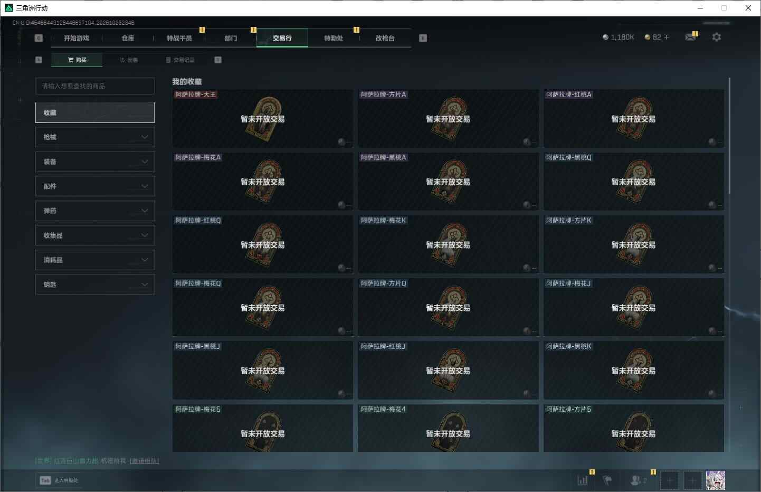This screenshot has height=492, width=761.
Task: Select the 阿萨拉牌-梅花K card item
Action: pos(448,244)
